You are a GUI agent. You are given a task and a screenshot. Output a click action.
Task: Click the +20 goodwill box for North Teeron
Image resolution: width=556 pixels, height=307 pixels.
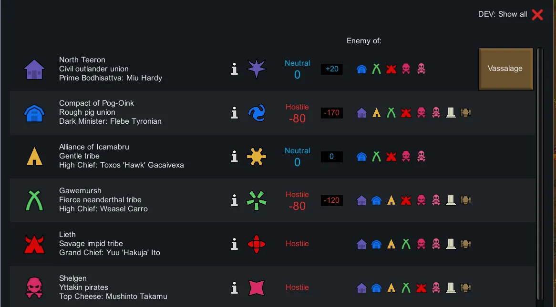331,69
